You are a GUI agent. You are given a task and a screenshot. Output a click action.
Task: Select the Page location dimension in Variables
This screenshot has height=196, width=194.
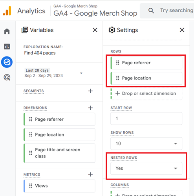pos(59,134)
